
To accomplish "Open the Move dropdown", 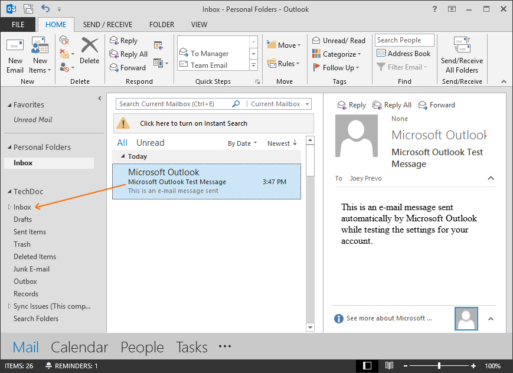I will click(283, 45).
